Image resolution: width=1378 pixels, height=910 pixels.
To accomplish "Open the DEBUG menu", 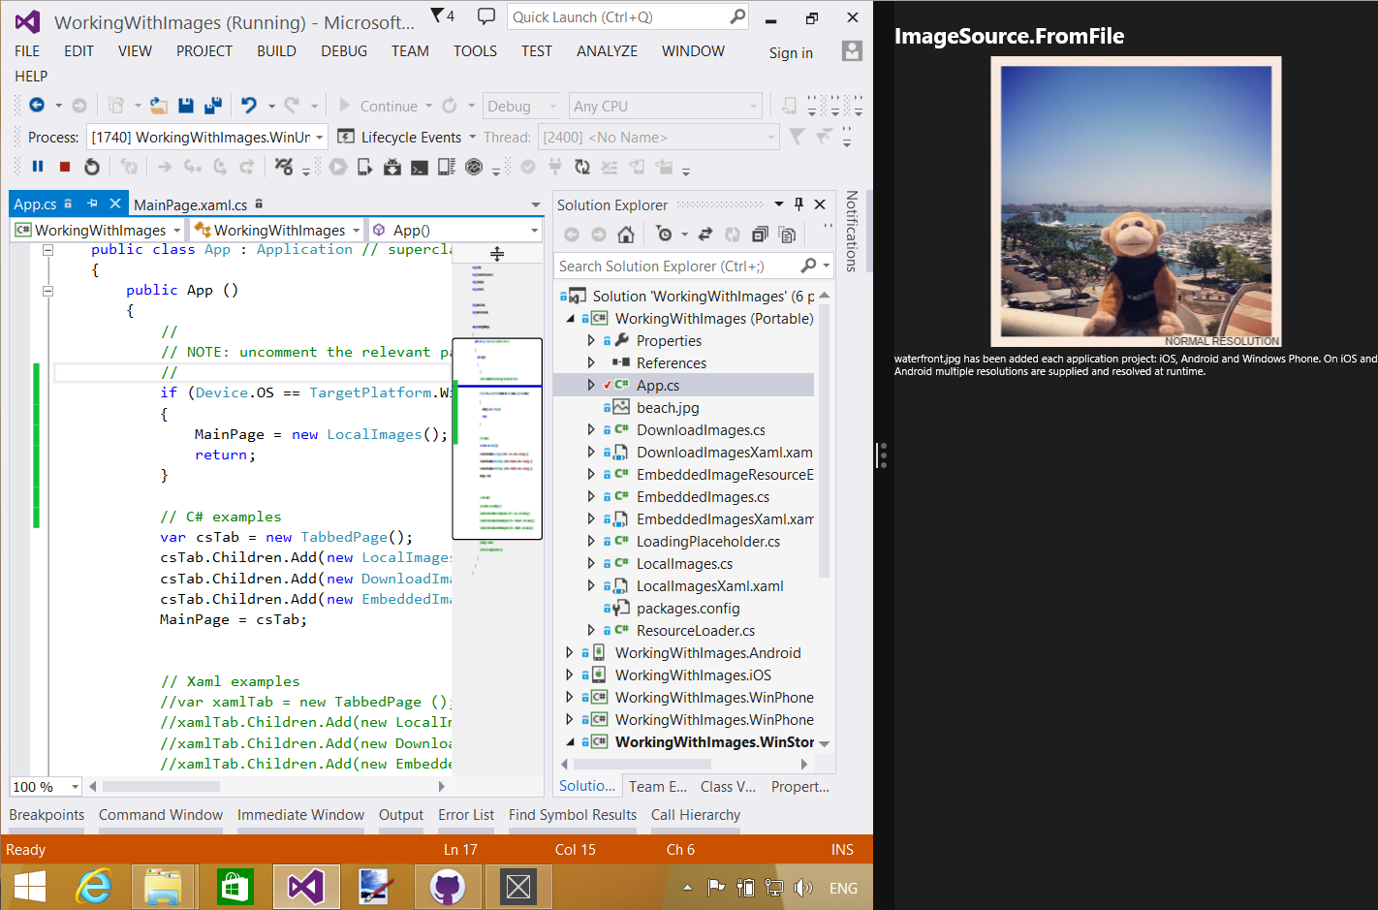I will [344, 51].
